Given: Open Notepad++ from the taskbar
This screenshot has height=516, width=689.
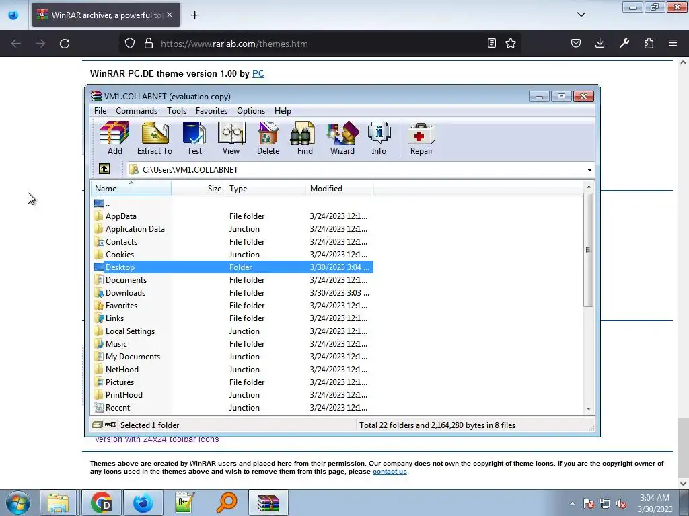Looking at the screenshot, I should [184, 503].
